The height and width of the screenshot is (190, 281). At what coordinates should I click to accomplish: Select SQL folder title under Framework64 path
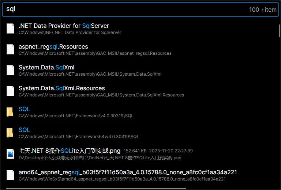tap(25, 130)
